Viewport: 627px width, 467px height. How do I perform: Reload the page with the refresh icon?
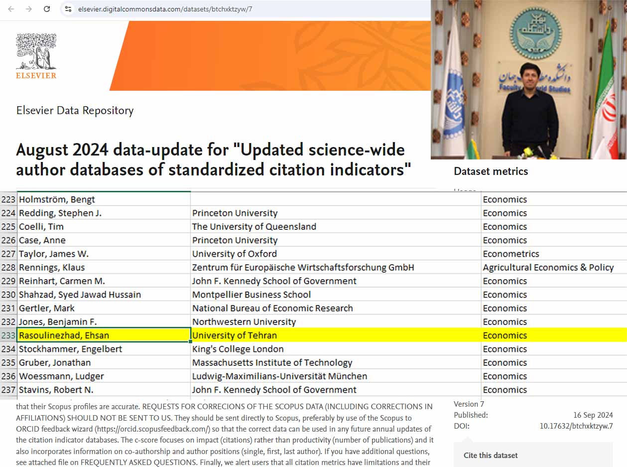tap(47, 9)
